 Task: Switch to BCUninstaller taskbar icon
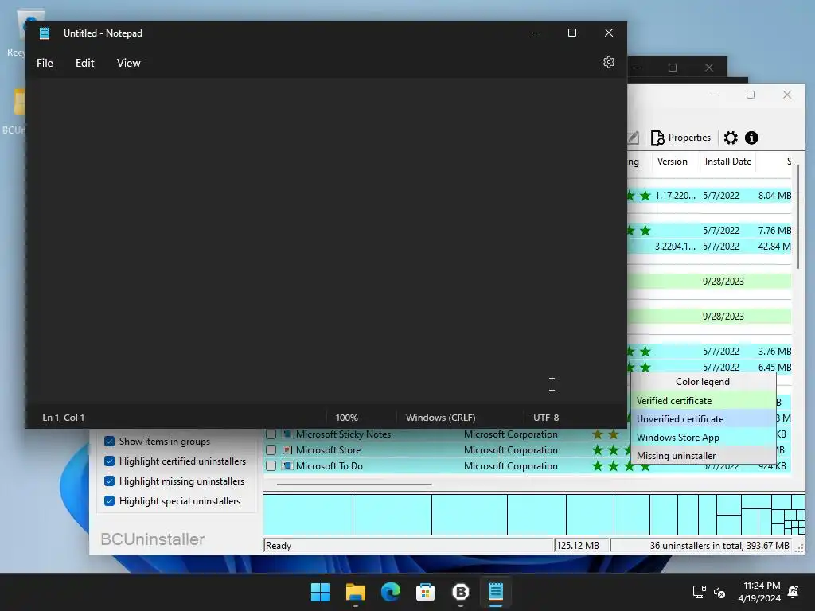point(461,592)
